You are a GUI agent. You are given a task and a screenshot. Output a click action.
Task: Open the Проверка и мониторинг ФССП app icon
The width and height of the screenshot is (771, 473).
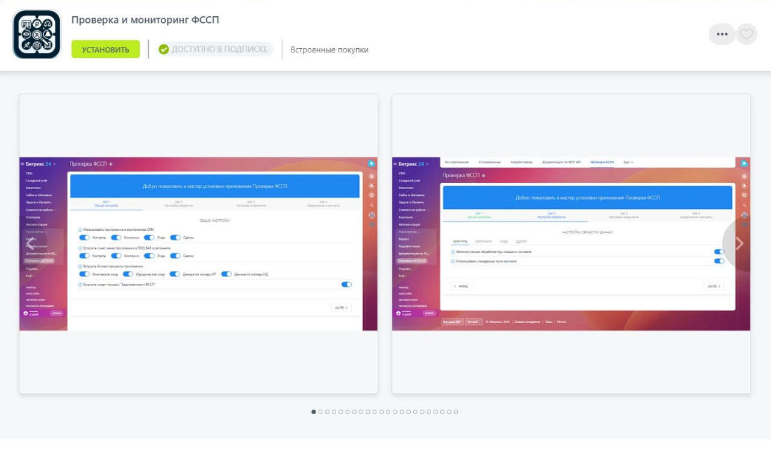pyautogui.click(x=37, y=34)
